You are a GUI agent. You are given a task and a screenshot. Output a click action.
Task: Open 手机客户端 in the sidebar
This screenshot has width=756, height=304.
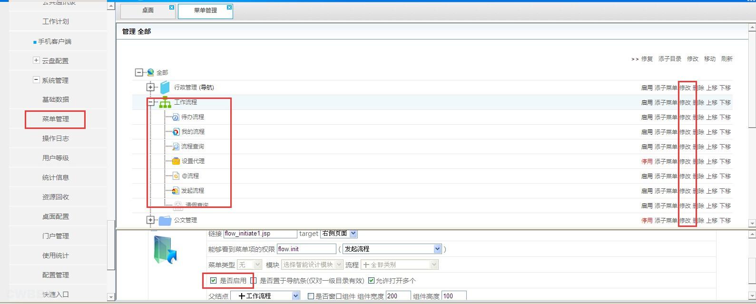click(x=55, y=41)
